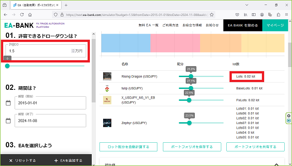Open the Firefox hamburger menu
This screenshot has height=166, width=292.
287,15
